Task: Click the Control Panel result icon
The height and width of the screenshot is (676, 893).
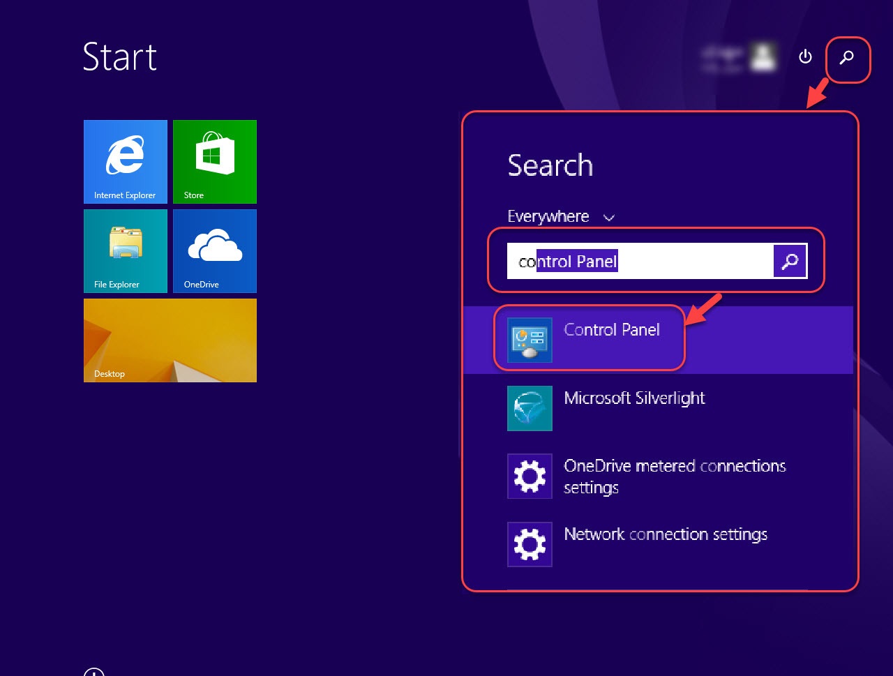Action: (x=530, y=340)
